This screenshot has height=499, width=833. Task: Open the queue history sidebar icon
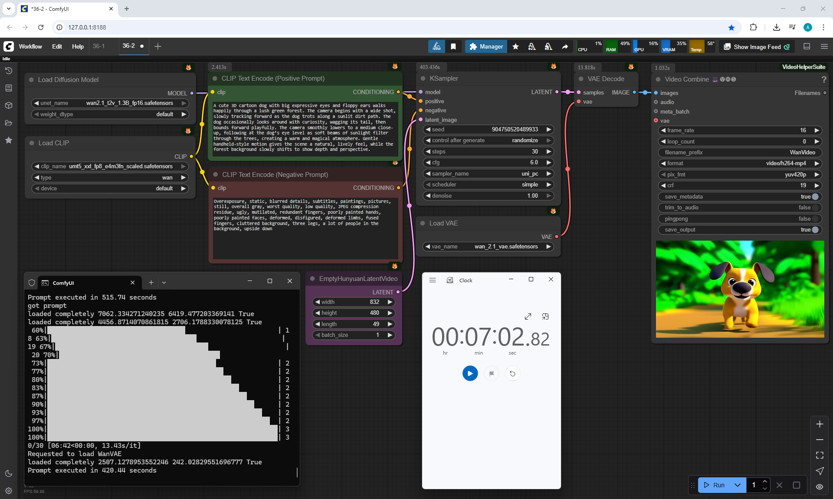pyautogui.click(x=8, y=71)
